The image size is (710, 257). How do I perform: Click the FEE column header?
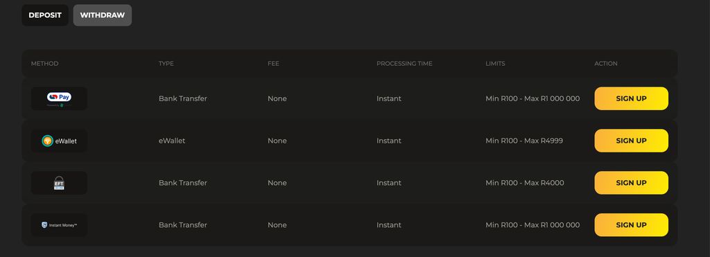(x=273, y=64)
